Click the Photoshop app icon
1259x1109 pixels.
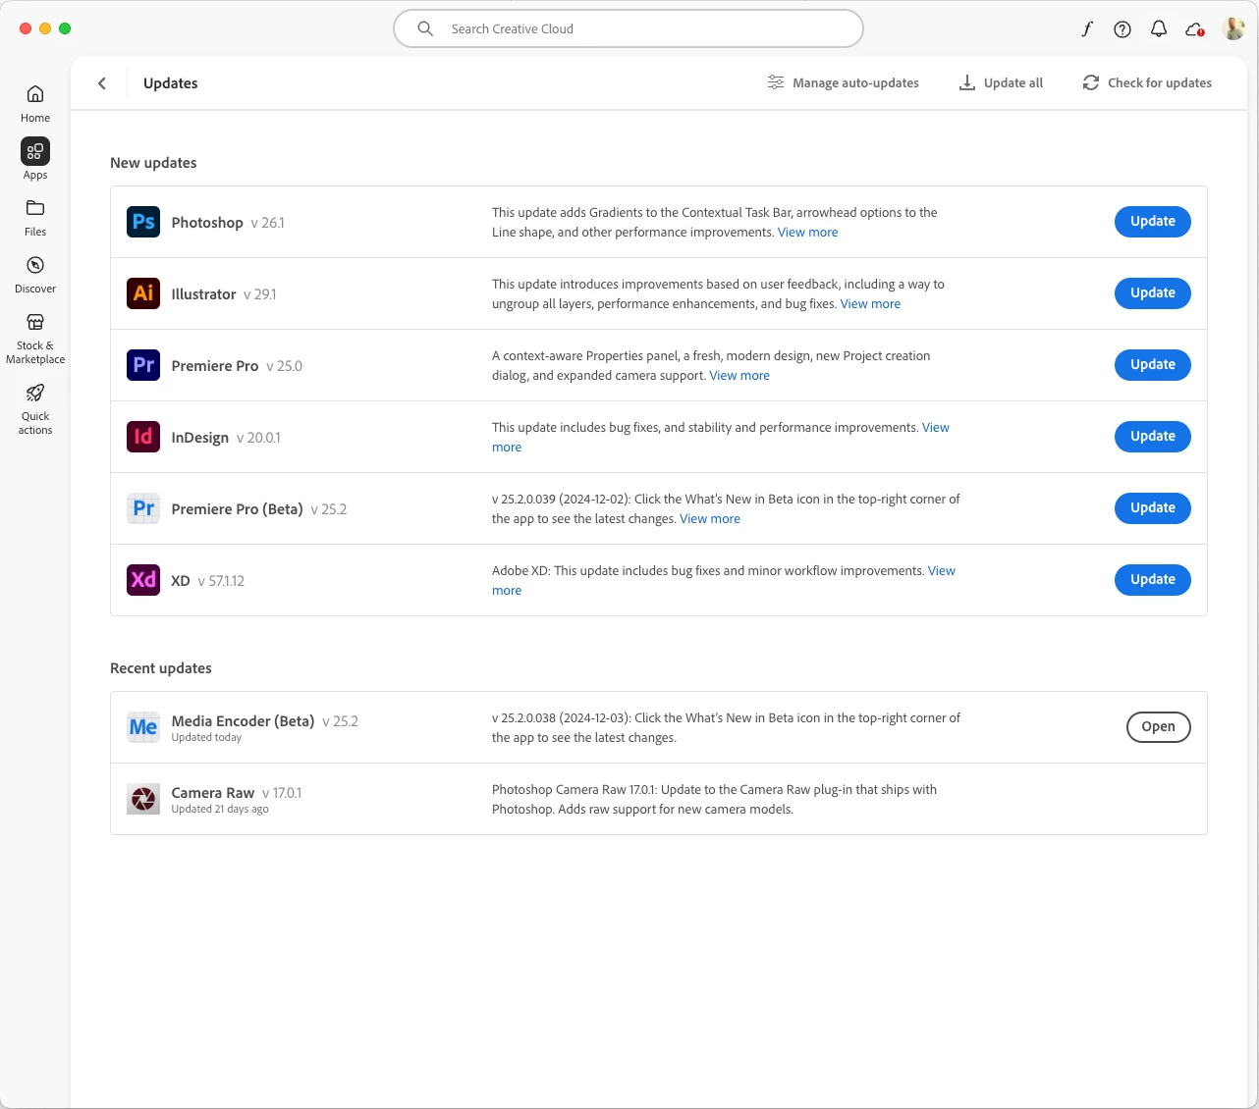click(143, 222)
